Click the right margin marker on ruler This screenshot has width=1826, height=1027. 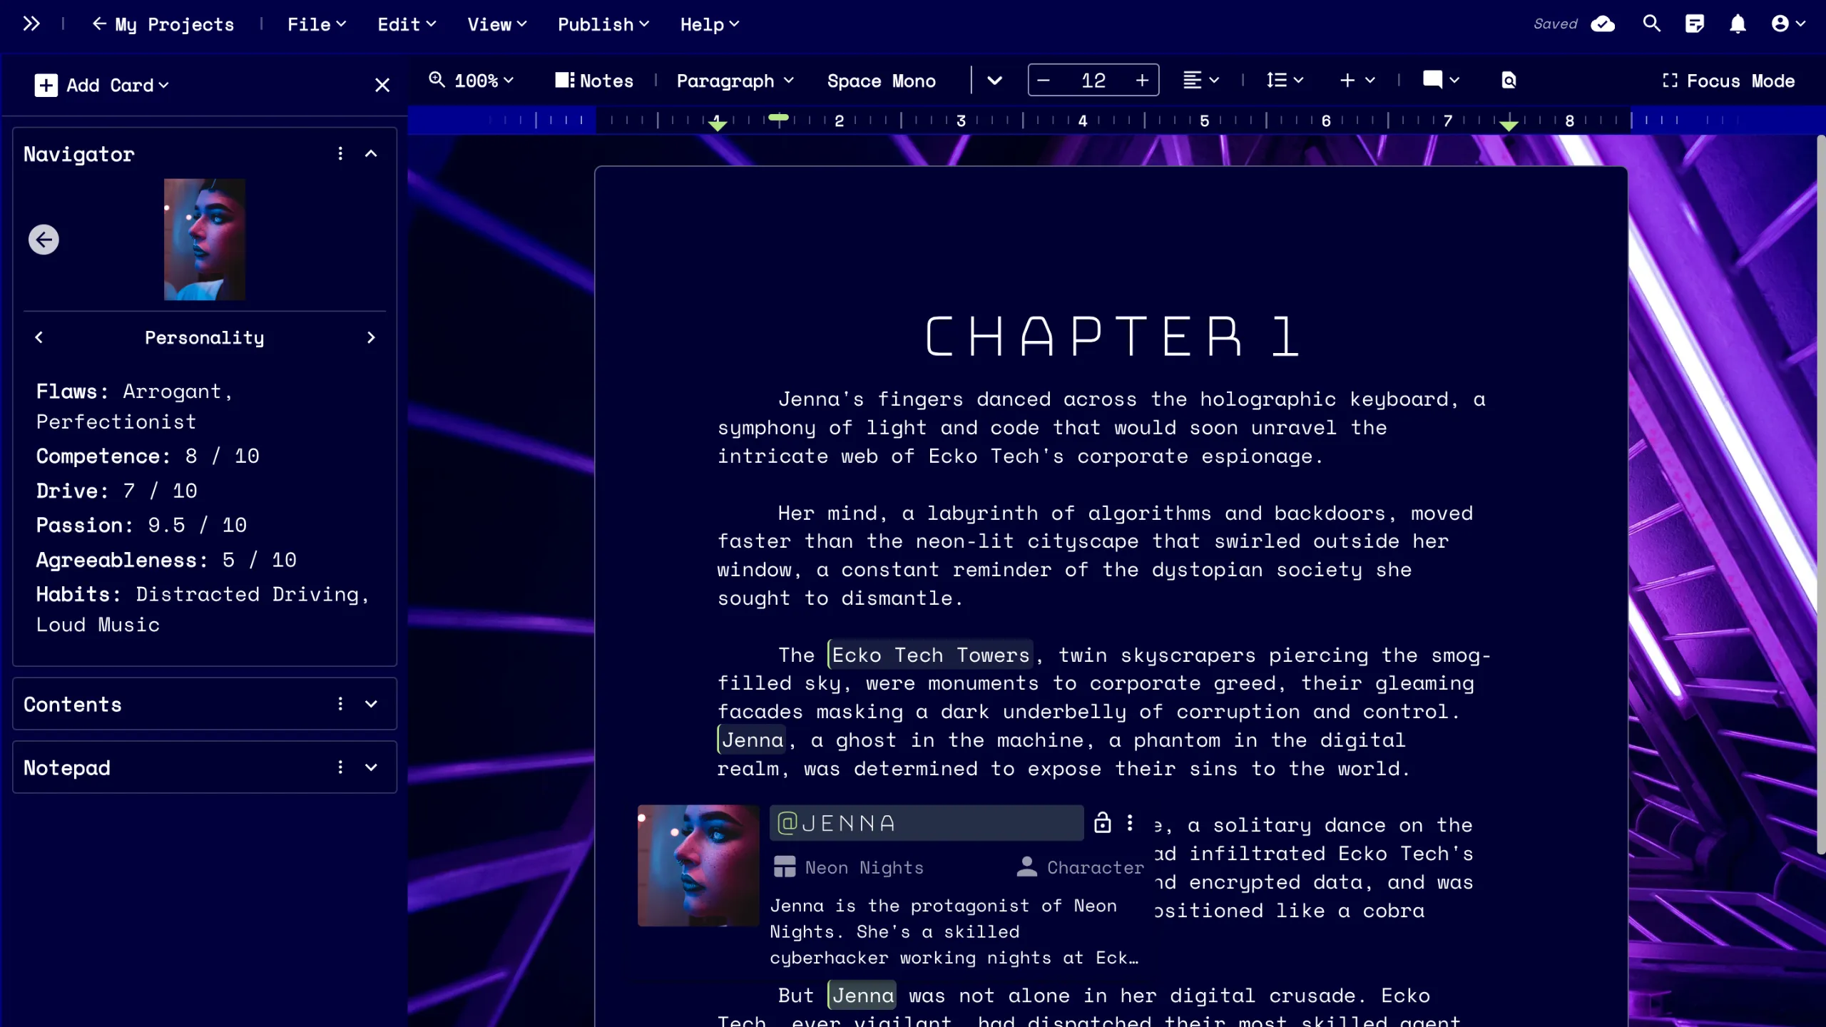[1509, 125]
